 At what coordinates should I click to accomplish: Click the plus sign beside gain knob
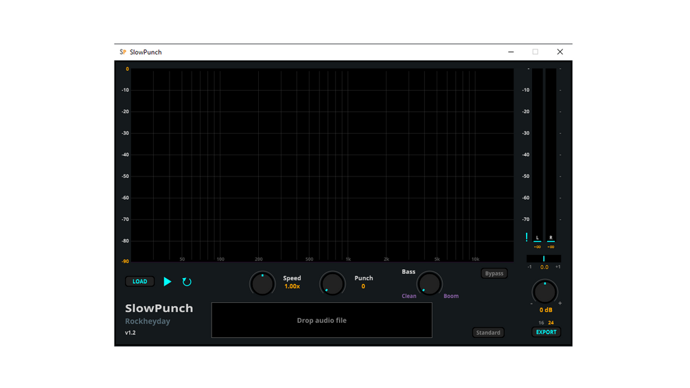click(560, 303)
